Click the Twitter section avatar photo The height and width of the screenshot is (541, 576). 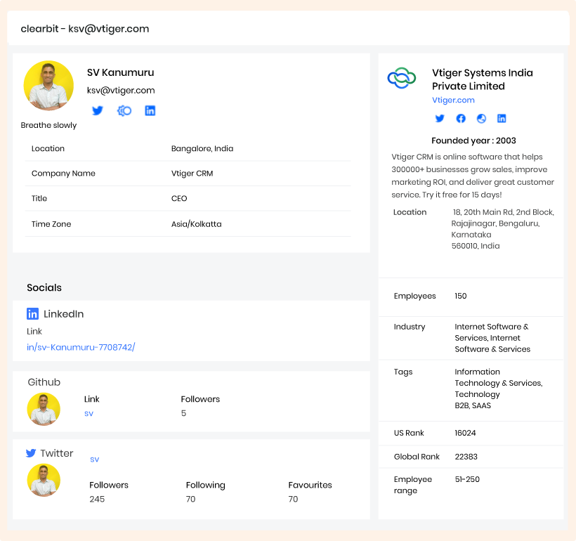(x=44, y=480)
